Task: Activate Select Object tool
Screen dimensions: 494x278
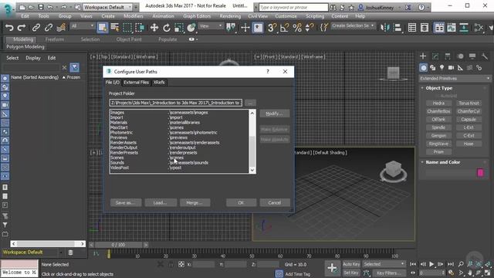Action: coord(103,28)
